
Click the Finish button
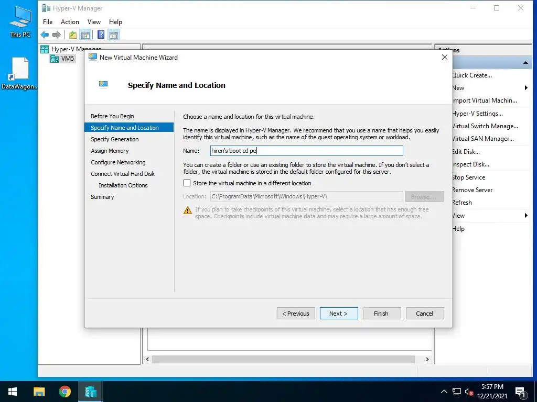coord(382,314)
